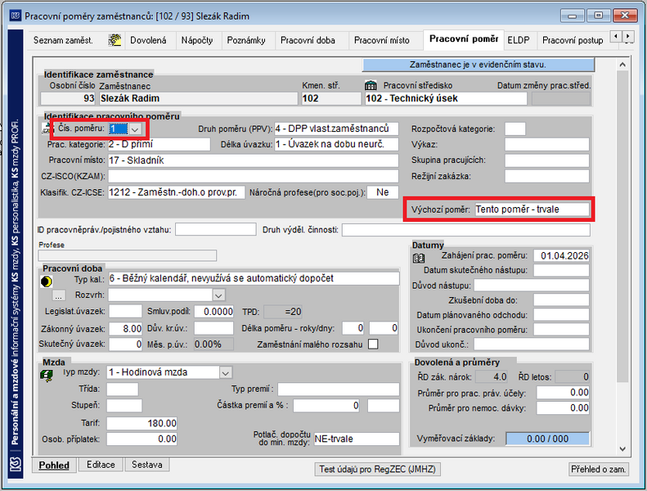
Task: Click the Důvod nástupu field
Action: pyautogui.click(x=532, y=286)
